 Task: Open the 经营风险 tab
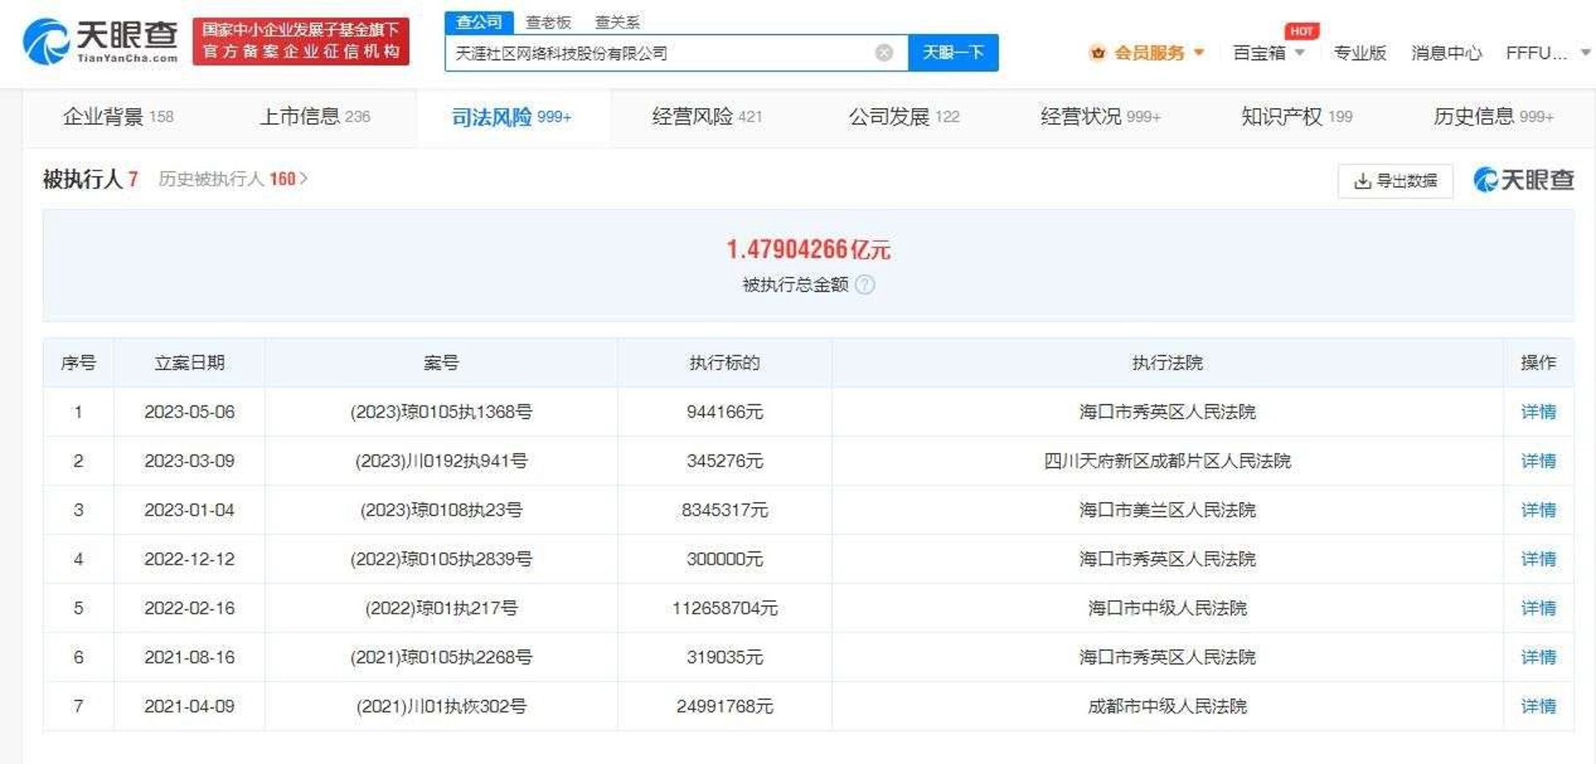pyautogui.click(x=707, y=117)
